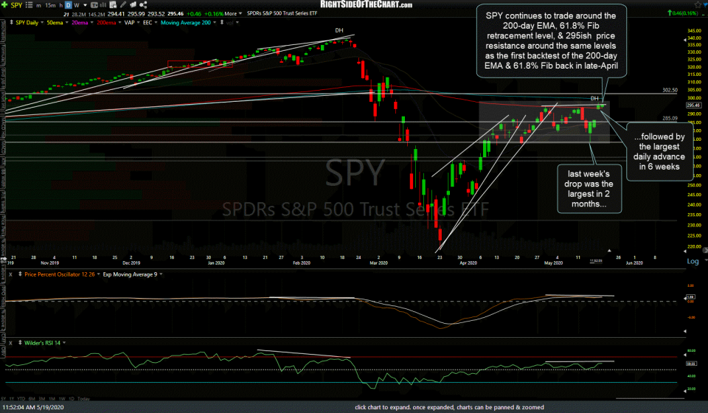Set chart range to 5Y
The image size is (708, 413).
[x=4, y=399]
